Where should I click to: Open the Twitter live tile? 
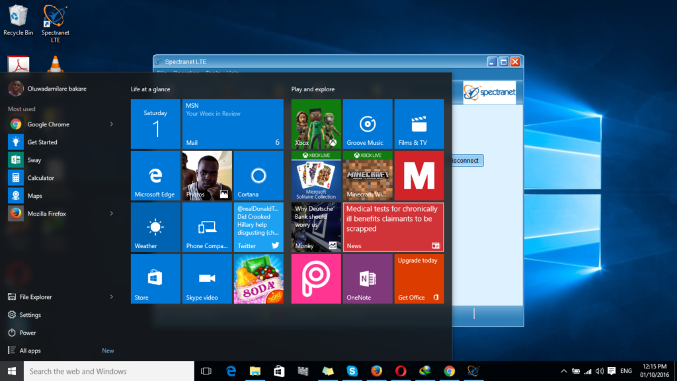[259, 228]
